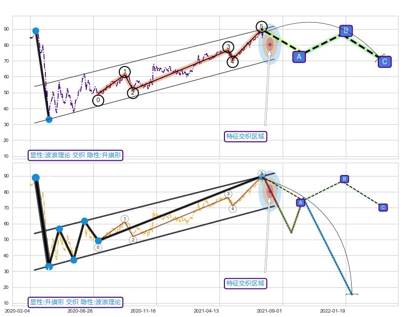401x317 pixels.
Task: Click small marker C in lower chart
Action: pyautogui.click(x=383, y=208)
